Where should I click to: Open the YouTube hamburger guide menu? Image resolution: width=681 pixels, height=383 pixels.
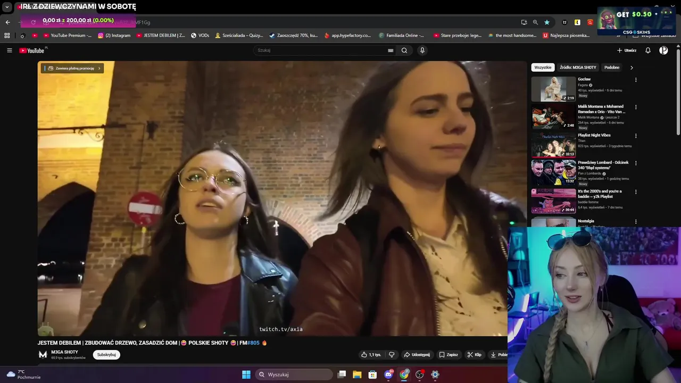point(9,51)
